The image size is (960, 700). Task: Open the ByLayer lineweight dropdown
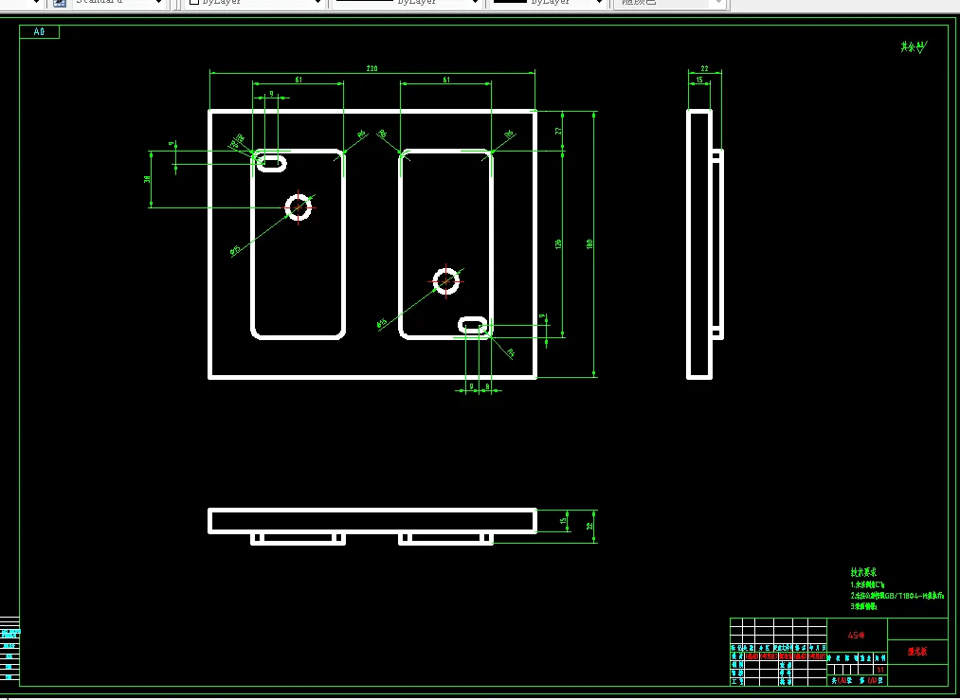click(548, 3)
